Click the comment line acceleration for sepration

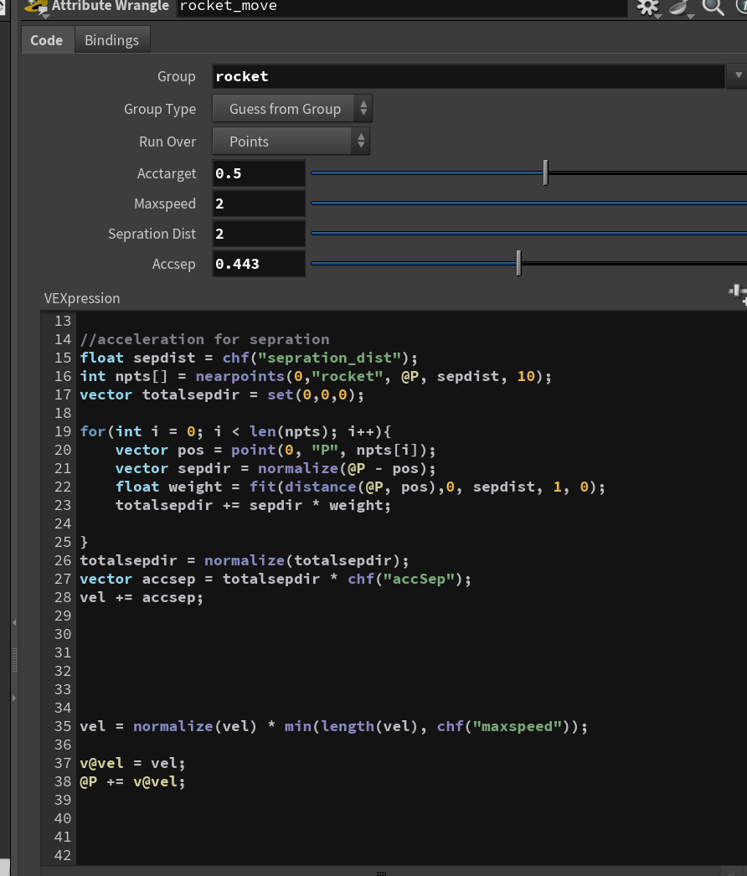pyautogui.click(x=204, y=339)
